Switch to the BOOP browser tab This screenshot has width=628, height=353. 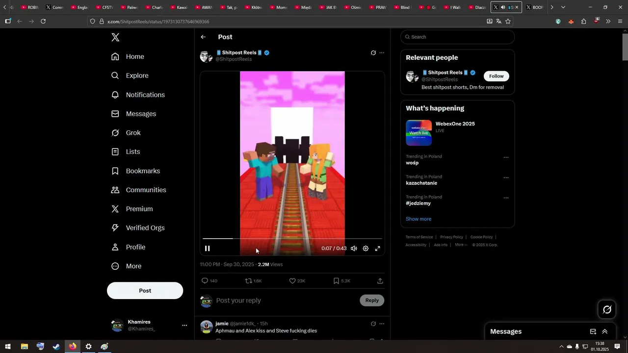point(534,7)
